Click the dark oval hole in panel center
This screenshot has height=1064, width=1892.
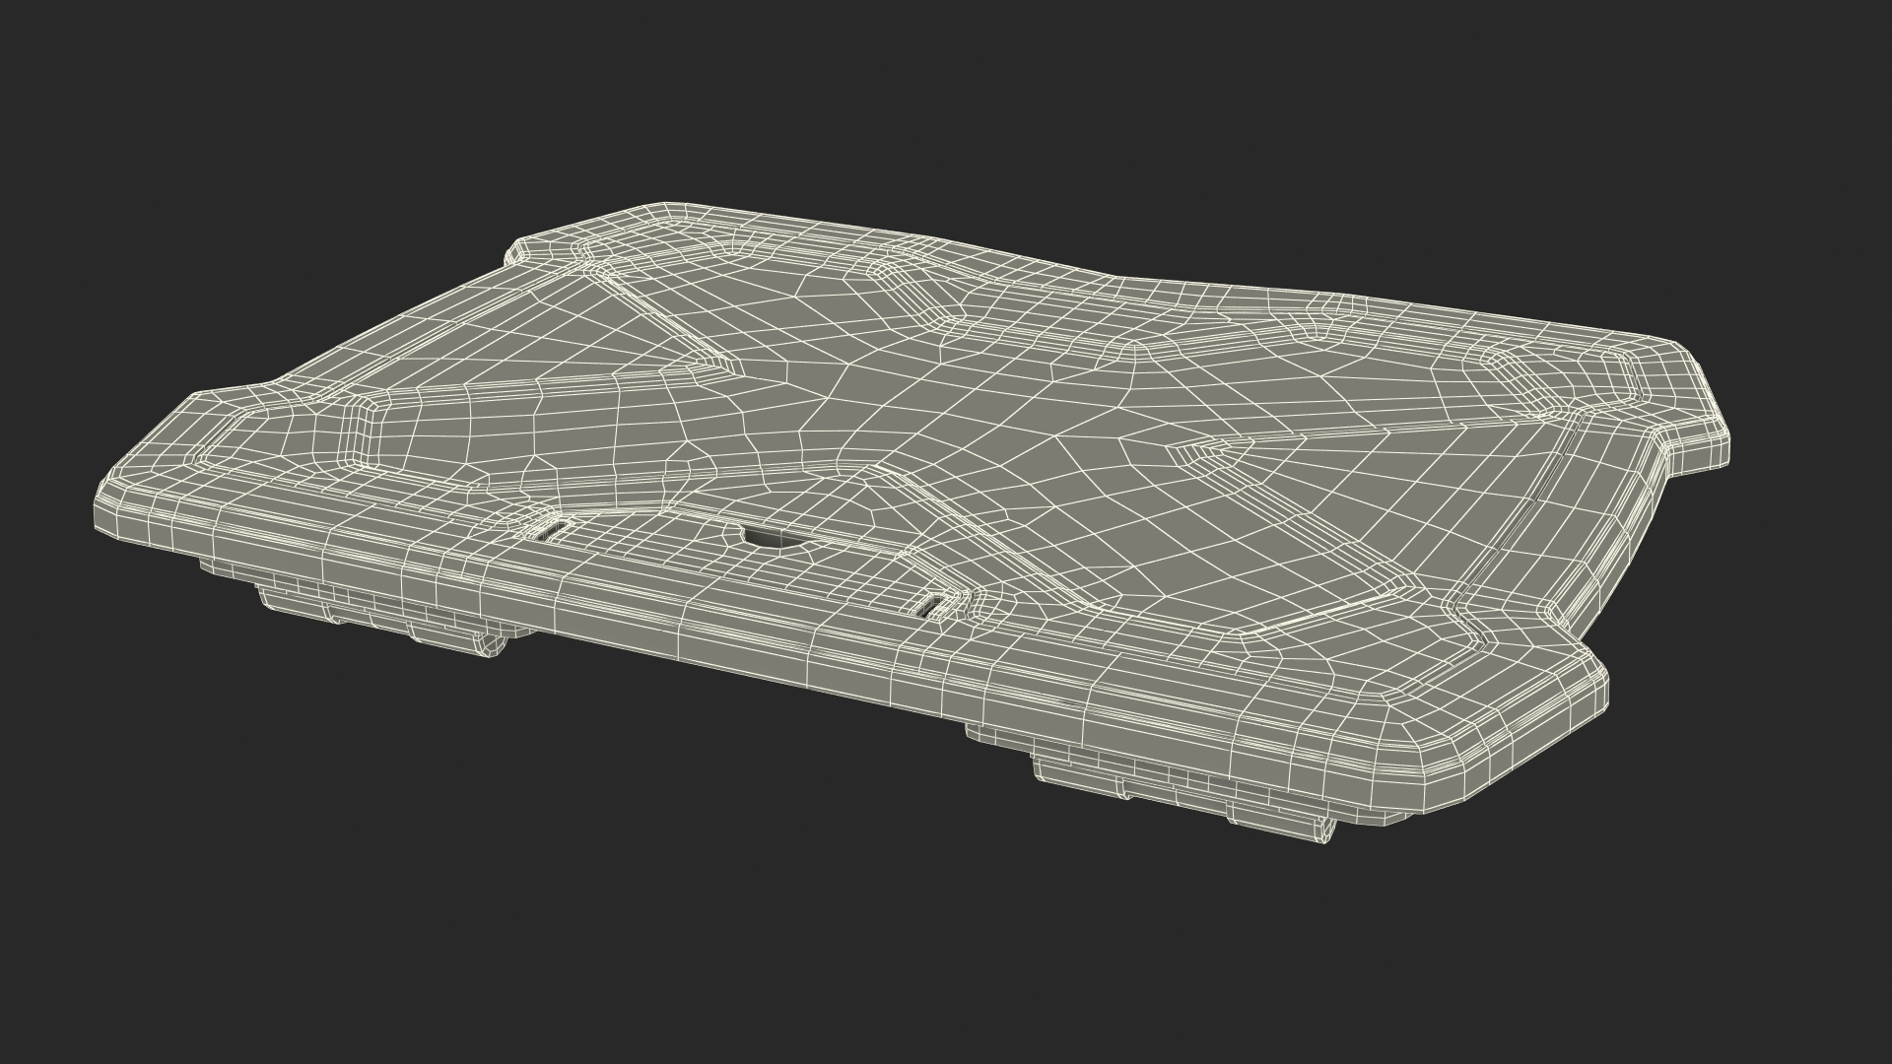coord(770,538)
